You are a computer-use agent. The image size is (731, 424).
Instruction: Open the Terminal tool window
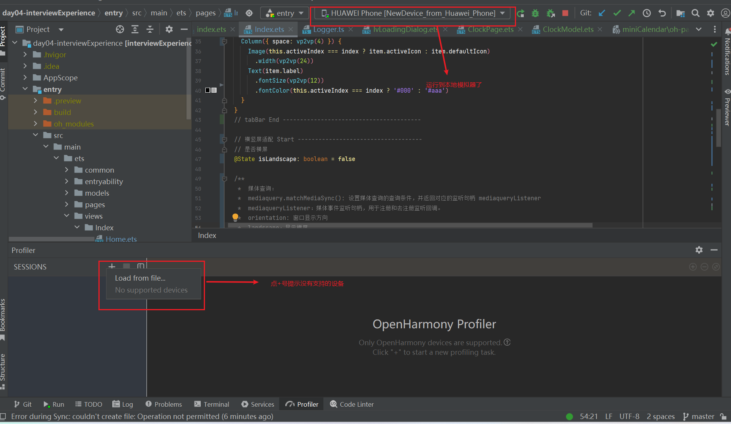(x=211, y=404)
